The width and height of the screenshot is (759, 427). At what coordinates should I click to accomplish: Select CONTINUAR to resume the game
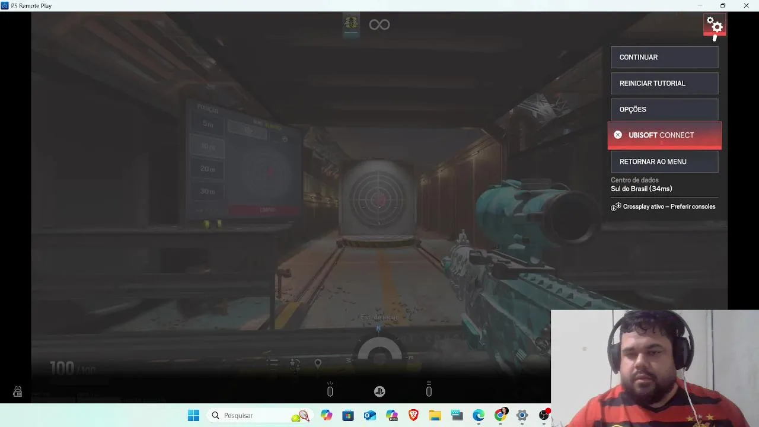point(664,58)
